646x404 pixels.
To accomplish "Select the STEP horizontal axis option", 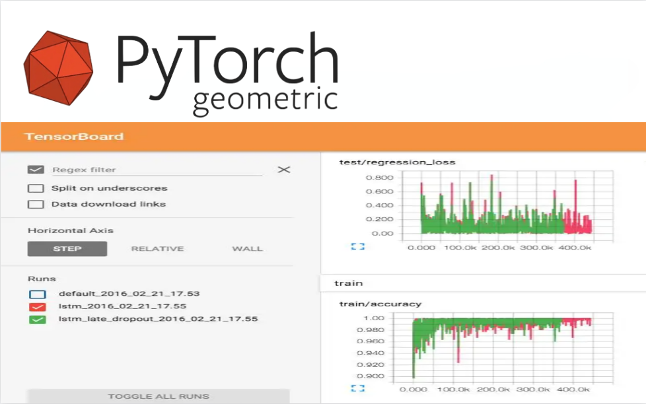I will pyautogui.click(x=67, y=249).
